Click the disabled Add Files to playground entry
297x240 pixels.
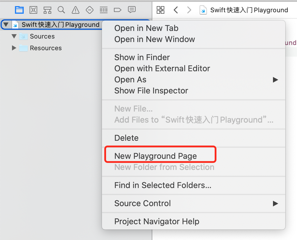(x=194, y=120)
